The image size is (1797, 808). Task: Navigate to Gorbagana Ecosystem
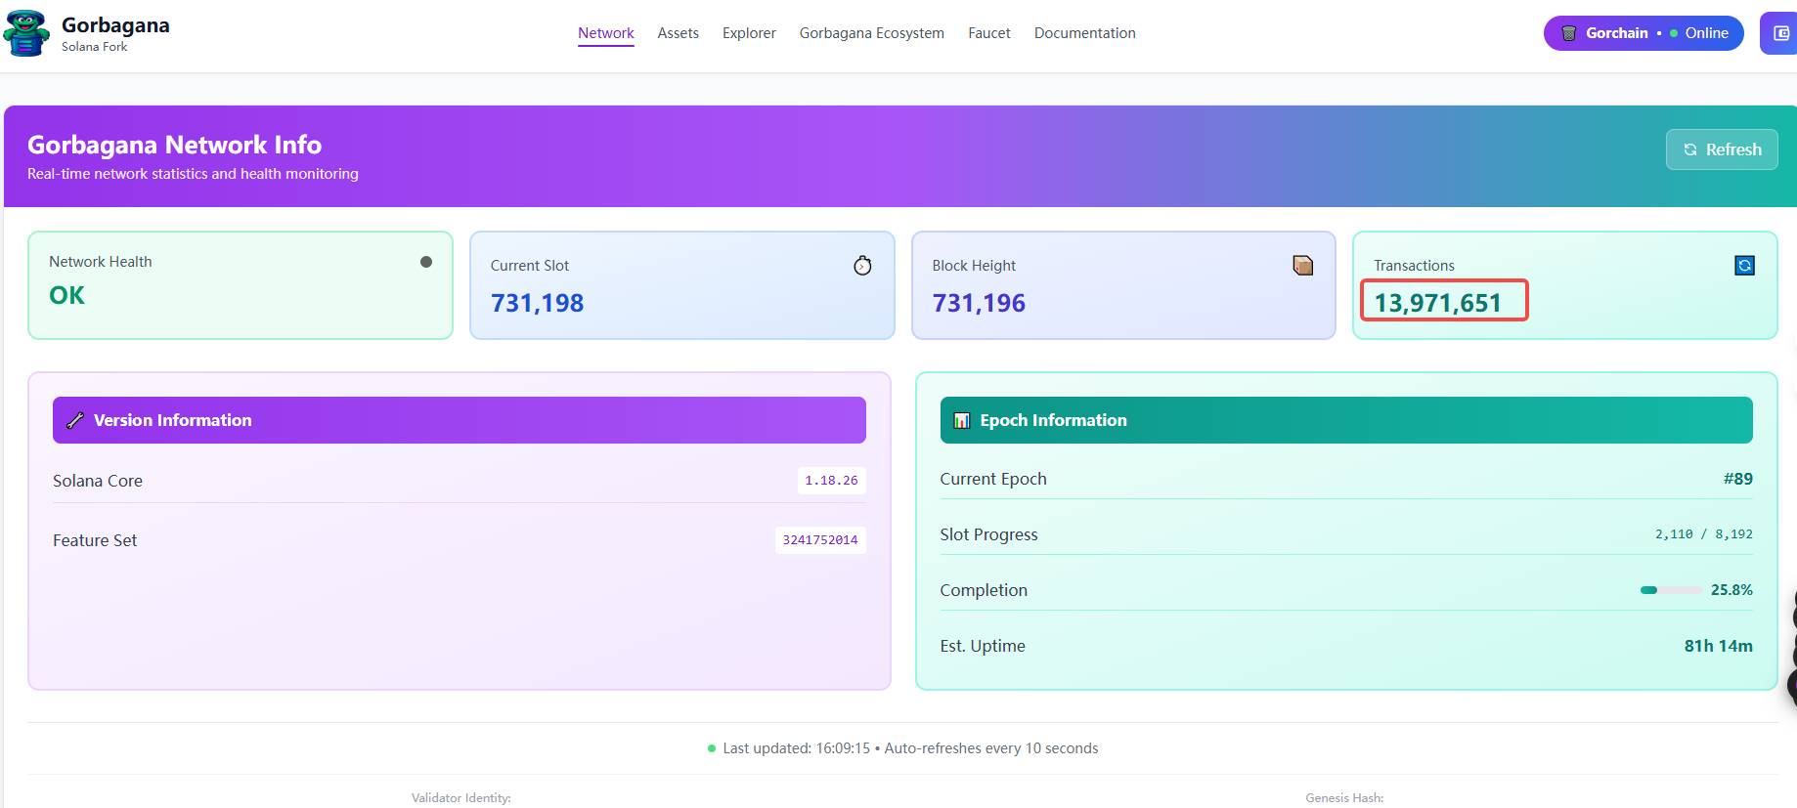[871, 33]
